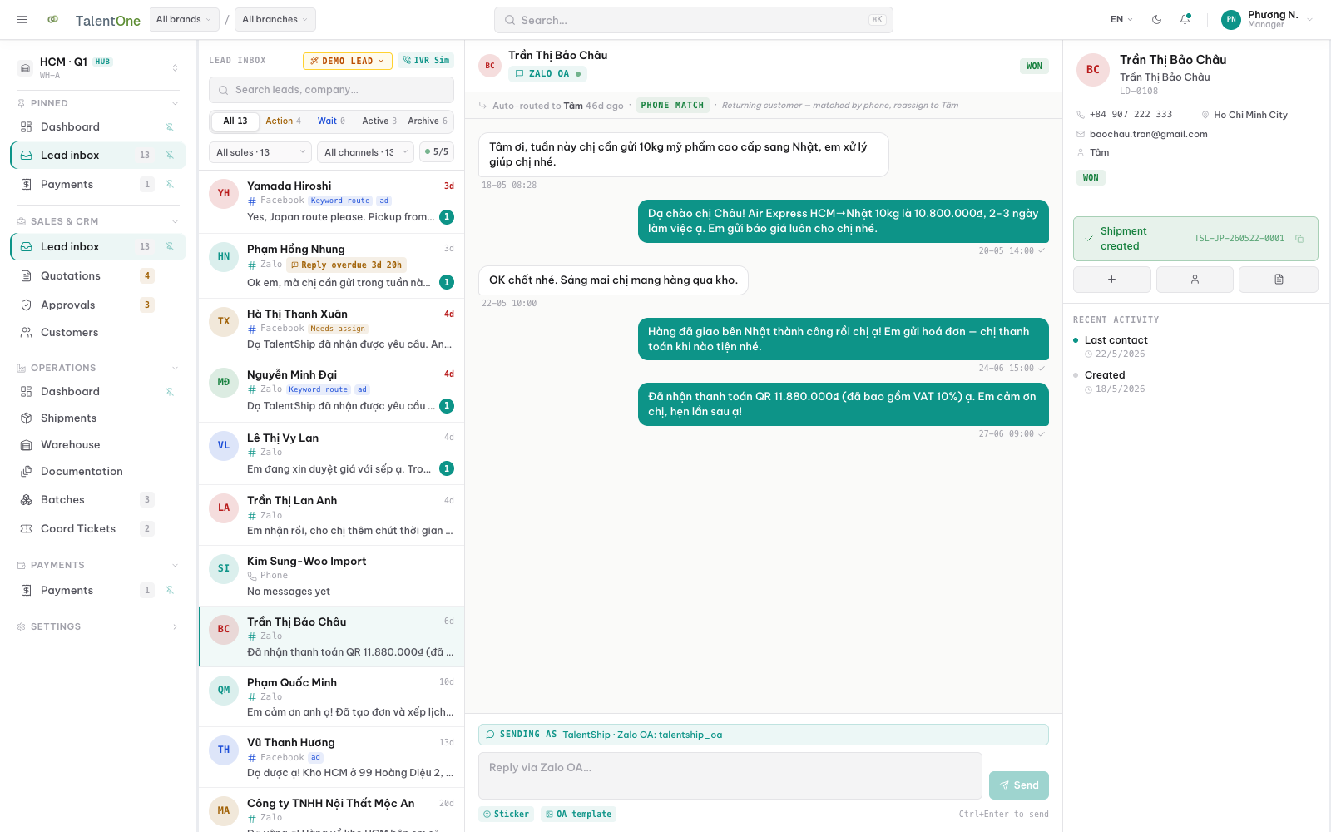The image size is (1331, 832).
Task: Copy shipment code TSL-JP-260522-0001
Action: [1299, 239]
